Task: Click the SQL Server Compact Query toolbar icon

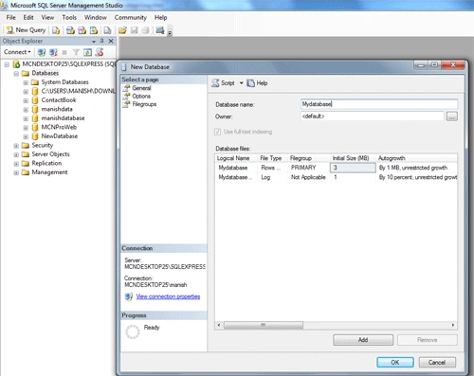Action: [x=107, y=30]
